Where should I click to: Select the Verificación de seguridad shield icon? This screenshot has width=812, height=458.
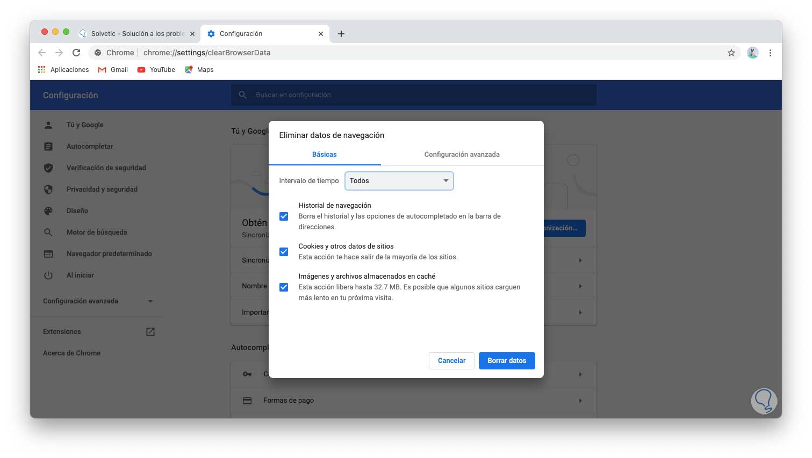point(48,168)
